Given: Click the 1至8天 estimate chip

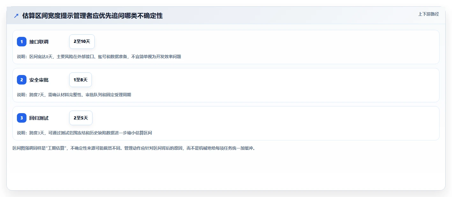Looking at the screenshot, I should point(80,80).
